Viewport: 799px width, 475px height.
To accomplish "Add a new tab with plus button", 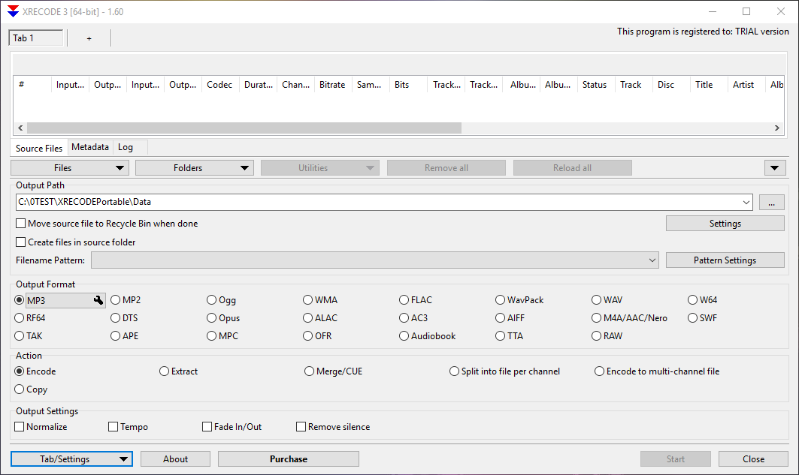I will 89,38.
